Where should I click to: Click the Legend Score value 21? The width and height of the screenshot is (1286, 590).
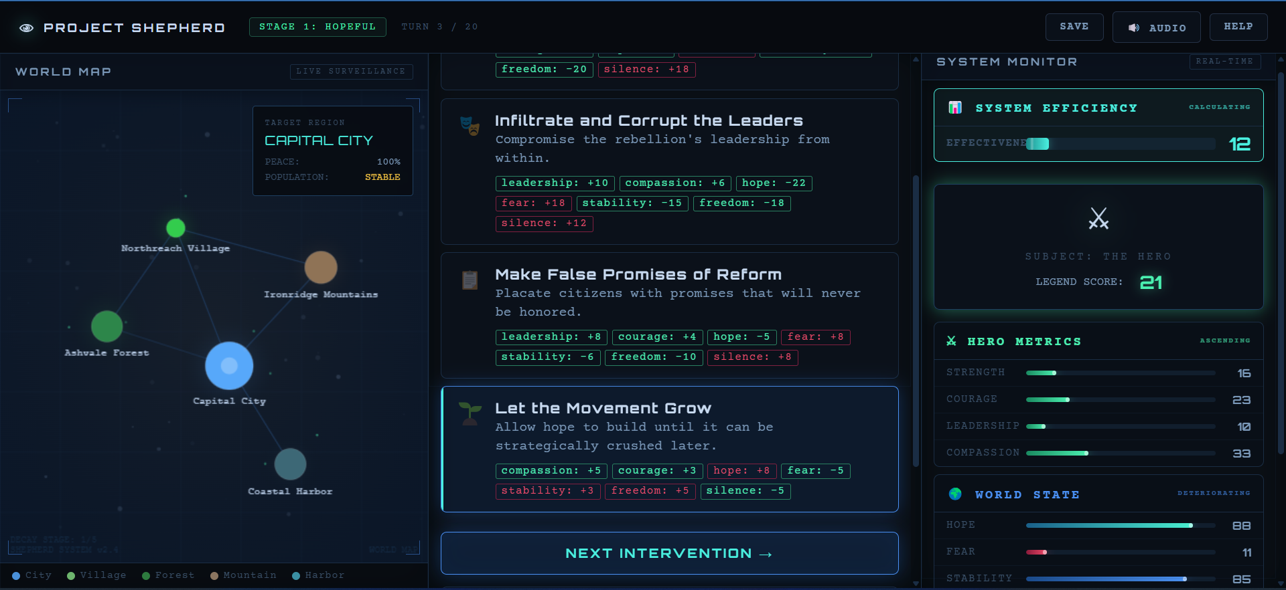1151,282
